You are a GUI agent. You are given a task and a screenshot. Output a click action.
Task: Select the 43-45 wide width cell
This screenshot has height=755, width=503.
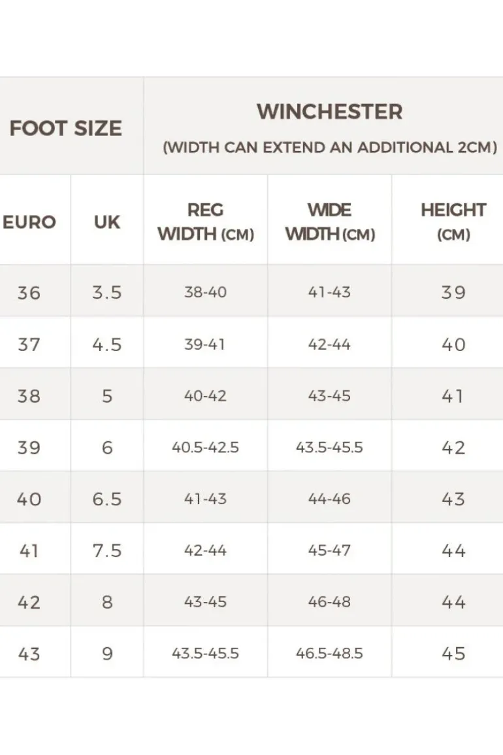(329, 395)
